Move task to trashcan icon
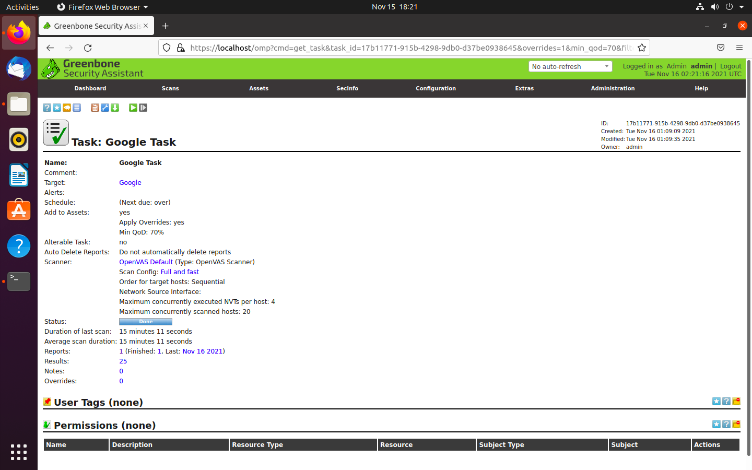The width and height of the screenshot is (752, 470). tap(95, 108)
